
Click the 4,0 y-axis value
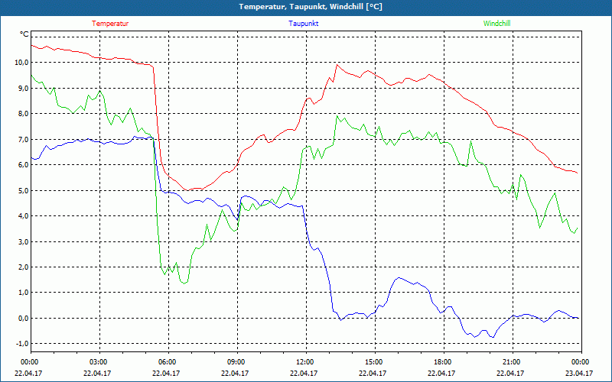pos(24,215)
